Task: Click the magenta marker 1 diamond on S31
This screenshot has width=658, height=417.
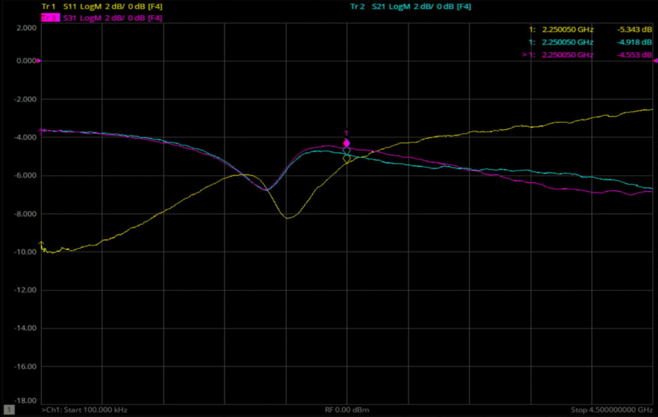Action: pyautogui.click(x=347, y=143)
